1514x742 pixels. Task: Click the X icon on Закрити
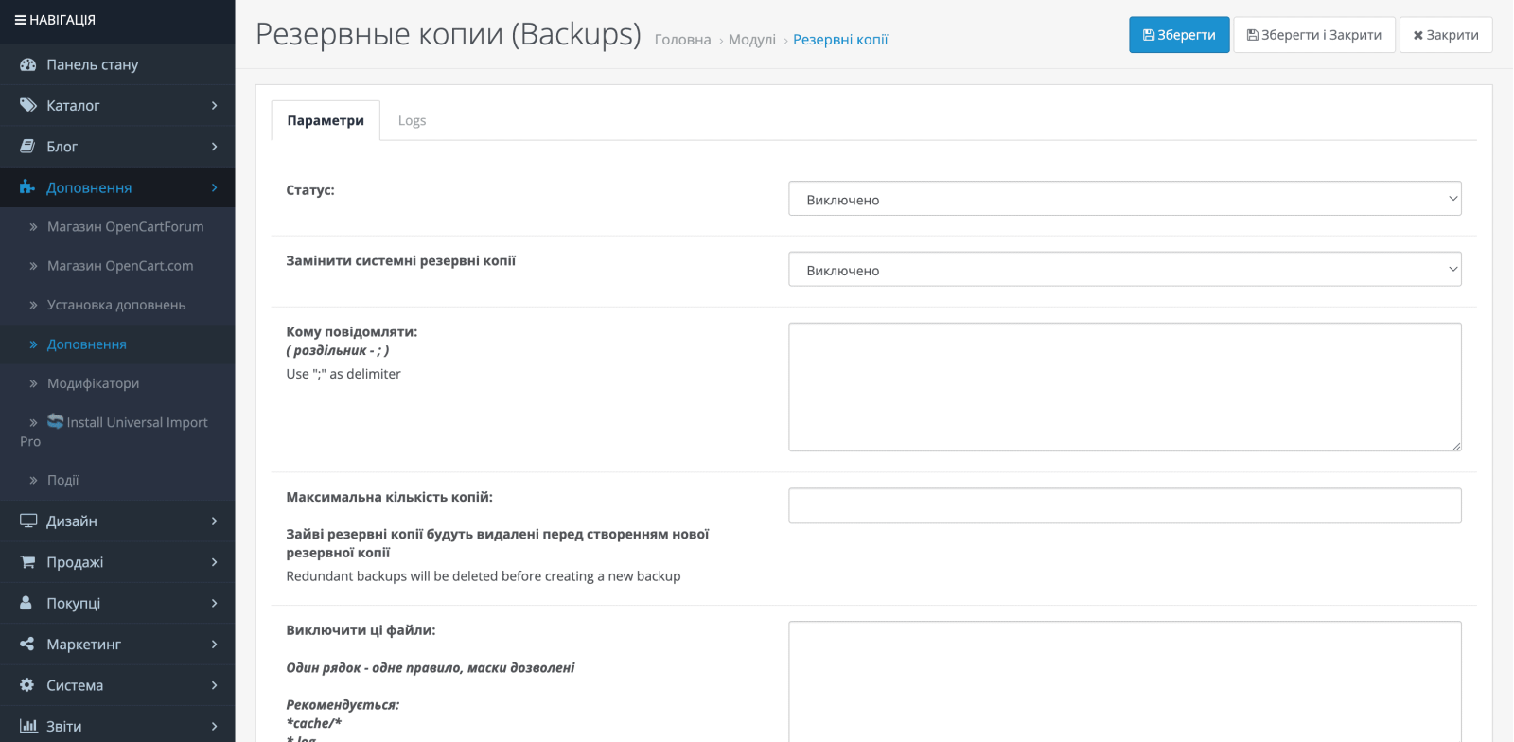point(1418,36)
